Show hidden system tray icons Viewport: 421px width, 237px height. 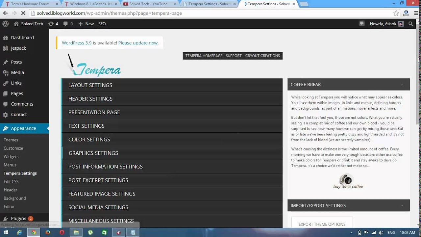[x=352, y=232]
